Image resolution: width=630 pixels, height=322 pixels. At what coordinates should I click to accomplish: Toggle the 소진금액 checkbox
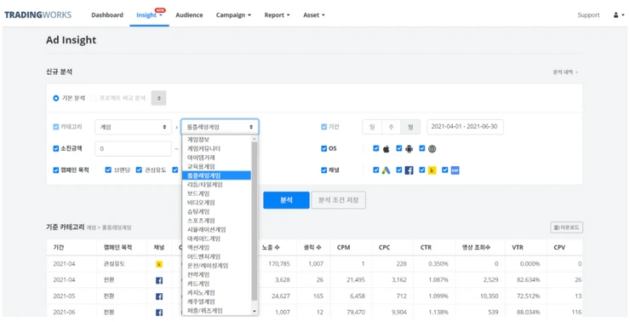pyautogui.click(x=56, y=148)
